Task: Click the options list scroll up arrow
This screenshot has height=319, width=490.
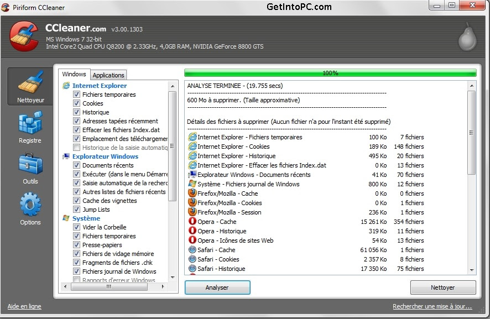Action: point(173,86)
